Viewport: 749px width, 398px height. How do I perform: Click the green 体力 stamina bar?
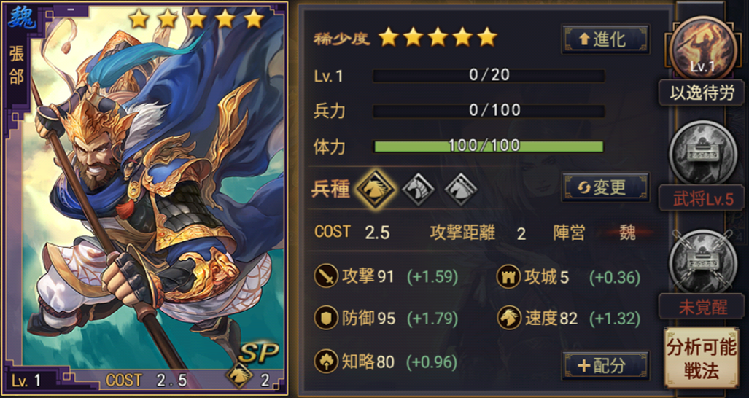coord(488,146)
